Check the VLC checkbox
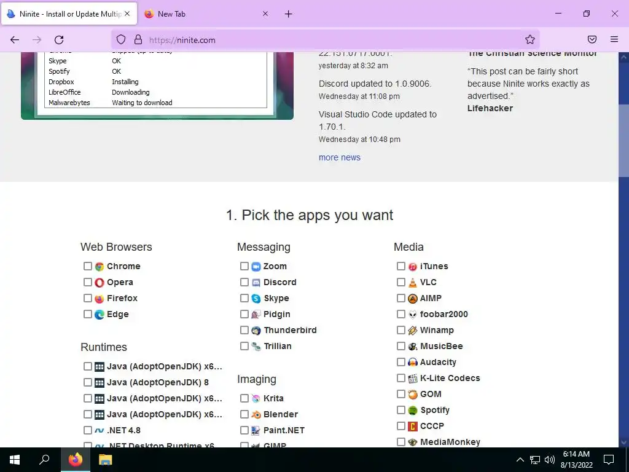Screen dimensions: 629x472 400,282
